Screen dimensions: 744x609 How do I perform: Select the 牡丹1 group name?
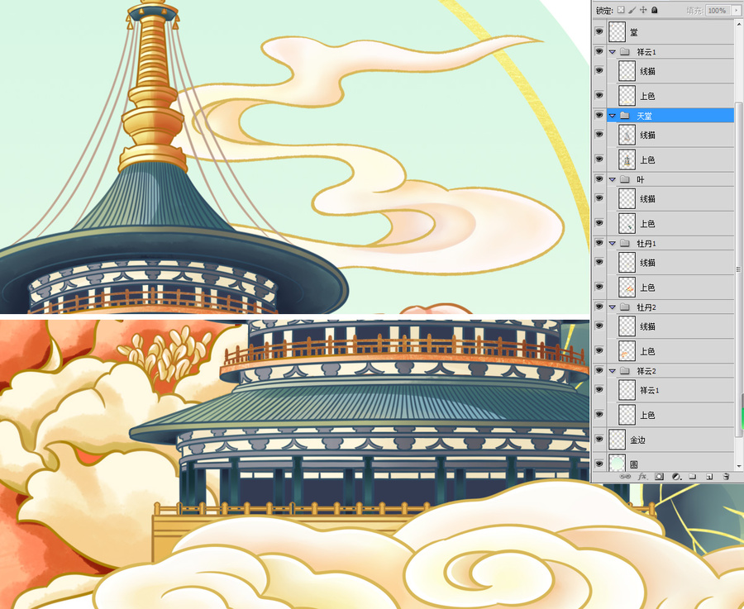[646, 243]
